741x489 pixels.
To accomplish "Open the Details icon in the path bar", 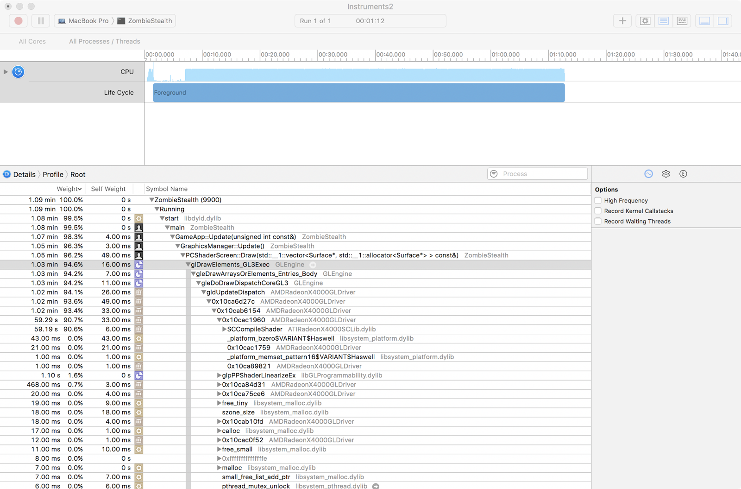I will tap(7, 174).
